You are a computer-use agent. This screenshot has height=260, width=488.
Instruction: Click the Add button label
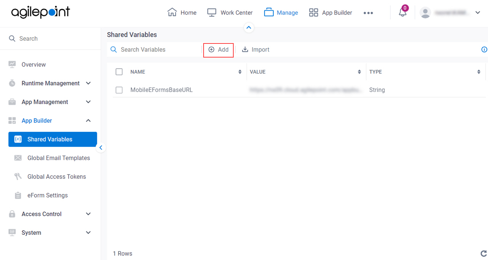tap(223, 50)
